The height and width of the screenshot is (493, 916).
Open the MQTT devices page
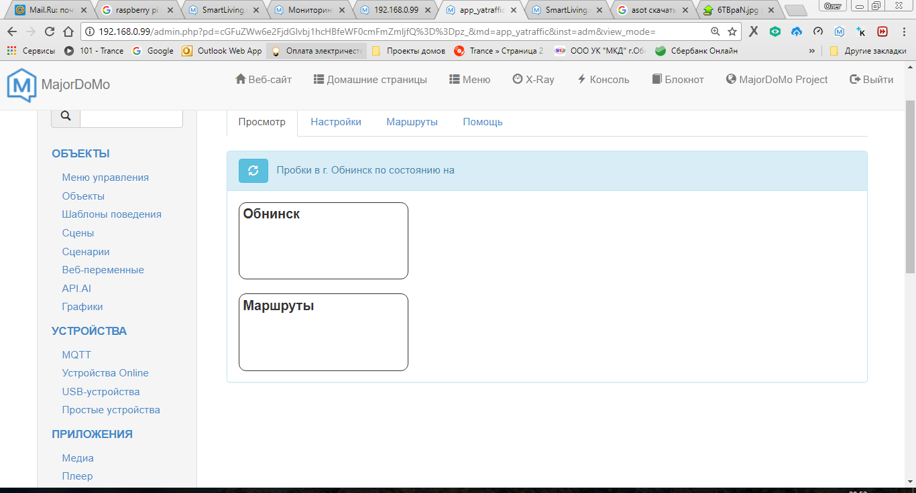tap(76, 354)
